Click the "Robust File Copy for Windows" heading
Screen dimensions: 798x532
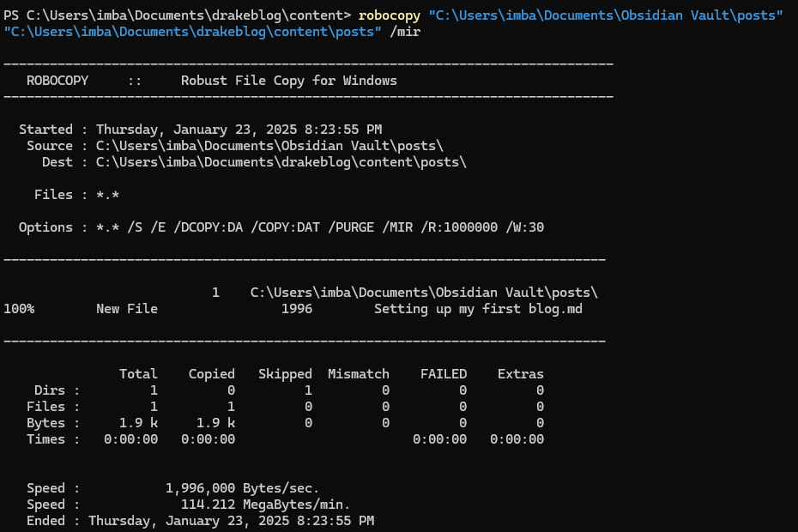point(288,81)
